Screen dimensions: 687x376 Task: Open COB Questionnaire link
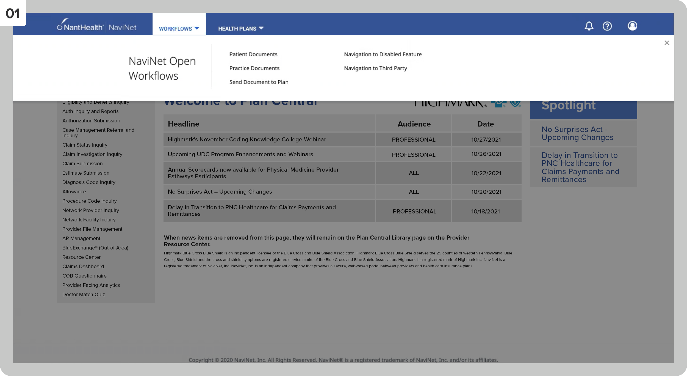84,276
